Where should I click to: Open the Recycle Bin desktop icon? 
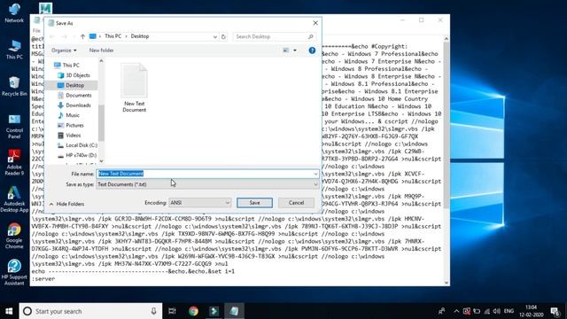(x=14, y=87)
